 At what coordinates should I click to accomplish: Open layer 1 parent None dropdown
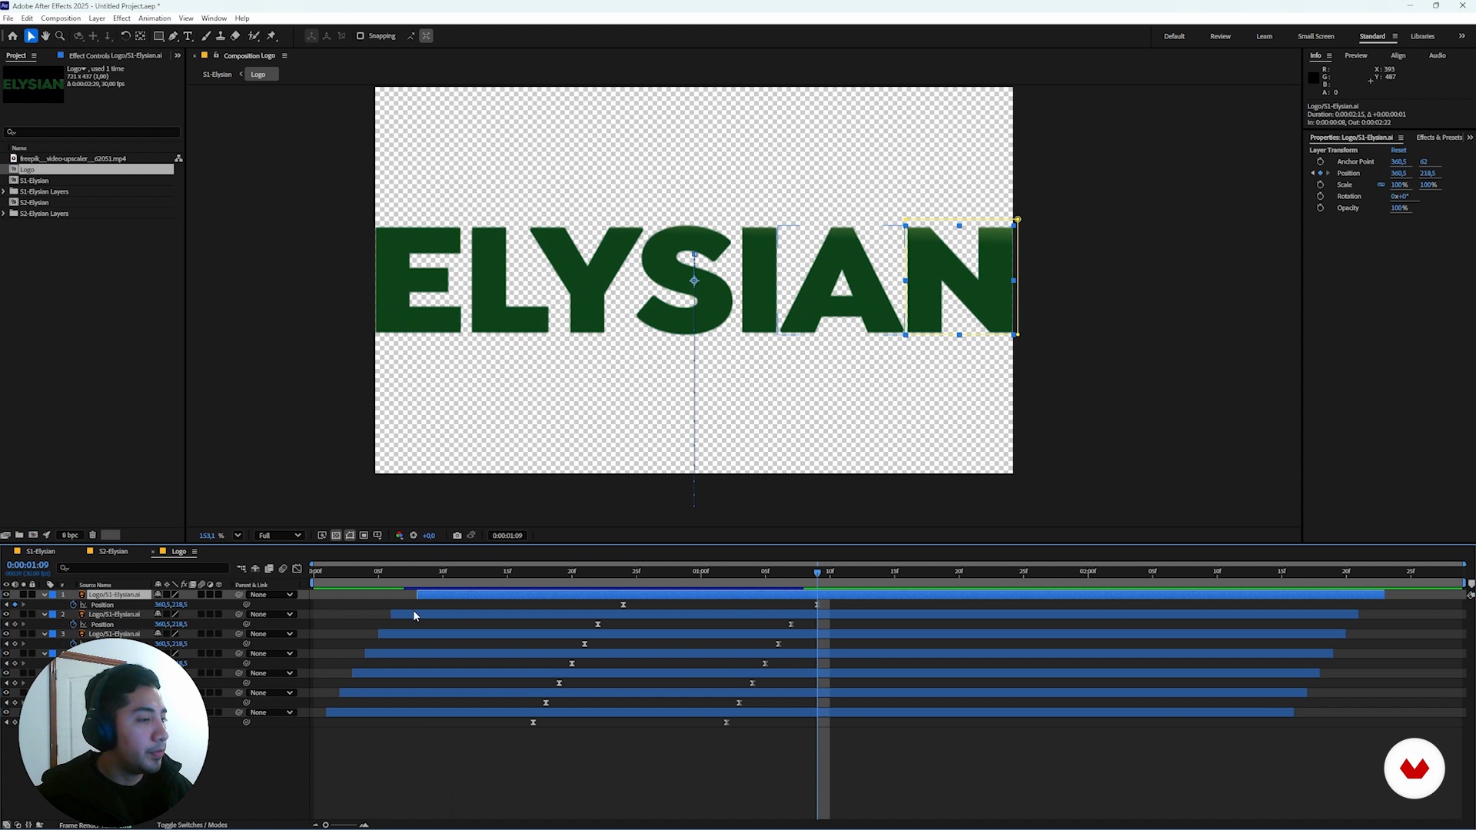pyautogui.click(x=271, y=595)
